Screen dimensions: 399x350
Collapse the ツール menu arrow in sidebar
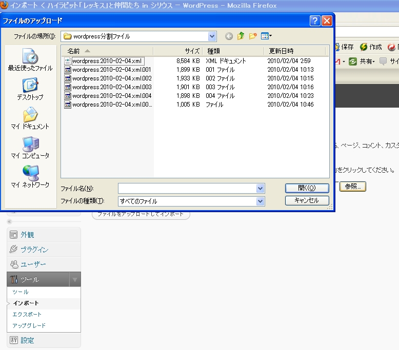(x=75, y=279)
